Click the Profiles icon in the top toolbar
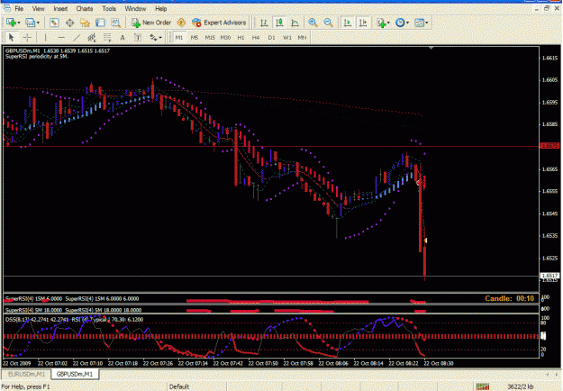Screen dimensions: 563x391 [30, 23]
